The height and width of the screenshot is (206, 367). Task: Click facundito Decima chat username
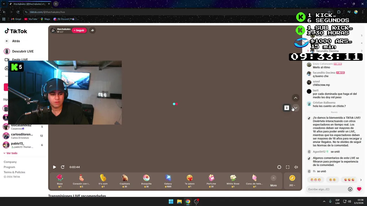[x=324, y=73]
